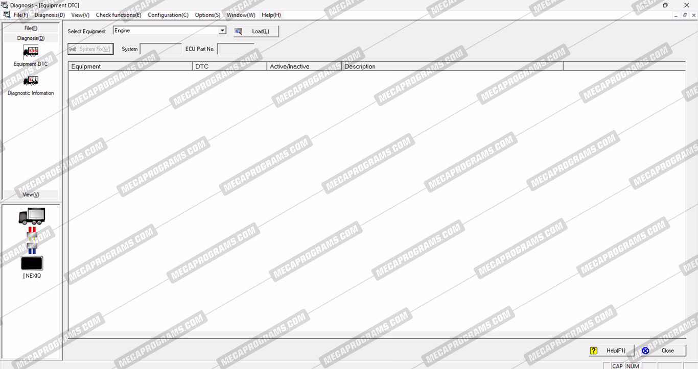Click the NEXIQ adapter device icon
The height and width of the screenshot is (369, 698).
coord(32,263)
